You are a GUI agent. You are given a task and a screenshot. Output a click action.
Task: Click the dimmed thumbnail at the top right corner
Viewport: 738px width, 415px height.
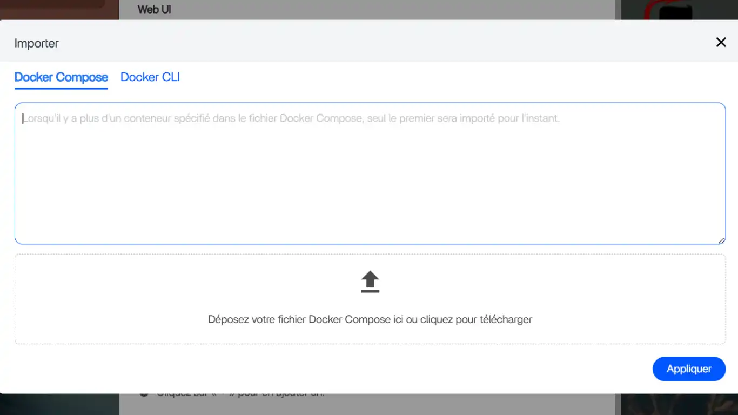coord(675,9)
